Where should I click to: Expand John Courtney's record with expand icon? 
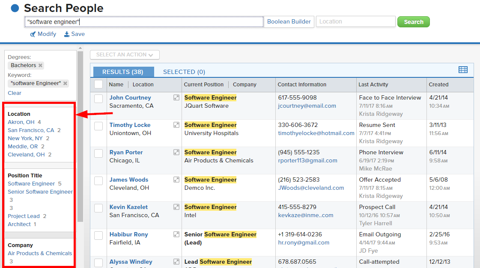[x=176, y=98]
